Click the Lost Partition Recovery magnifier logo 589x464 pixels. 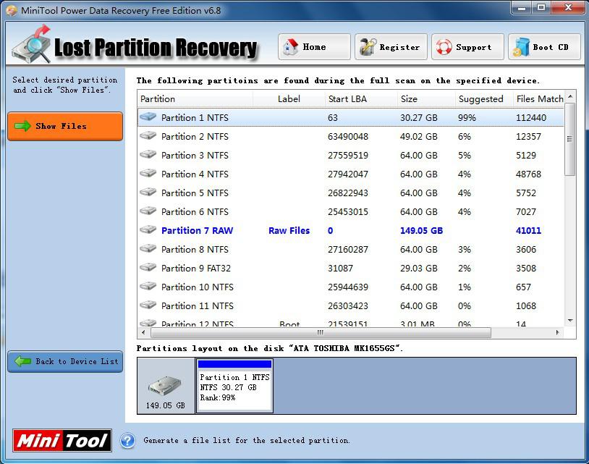tap(32, 44)
